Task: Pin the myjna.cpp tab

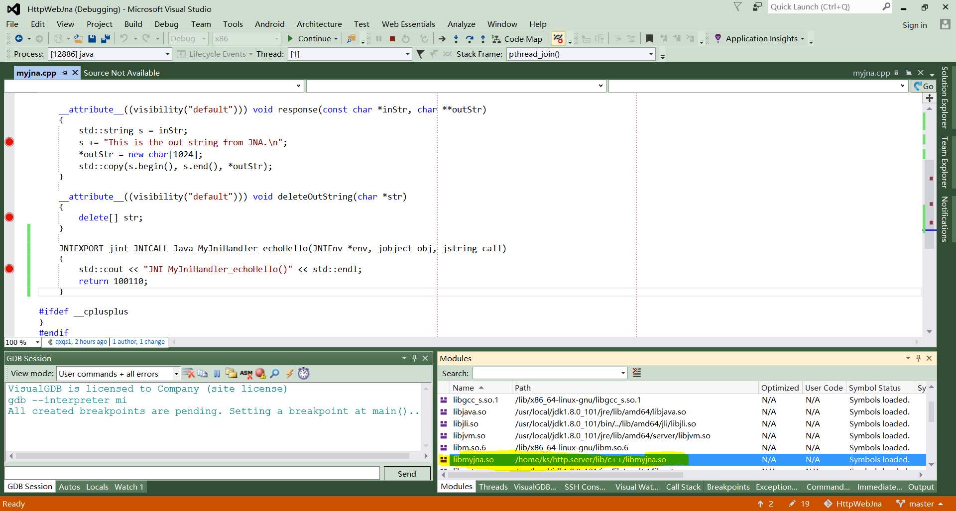Action: click(x=64, y=73)
